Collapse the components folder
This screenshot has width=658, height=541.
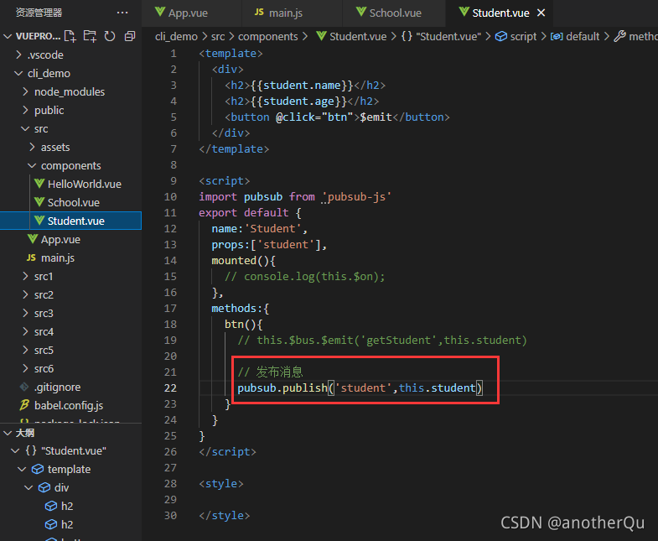click(x=32, y=166)
